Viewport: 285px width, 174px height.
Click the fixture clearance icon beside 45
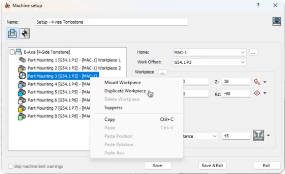pos(258,135)
